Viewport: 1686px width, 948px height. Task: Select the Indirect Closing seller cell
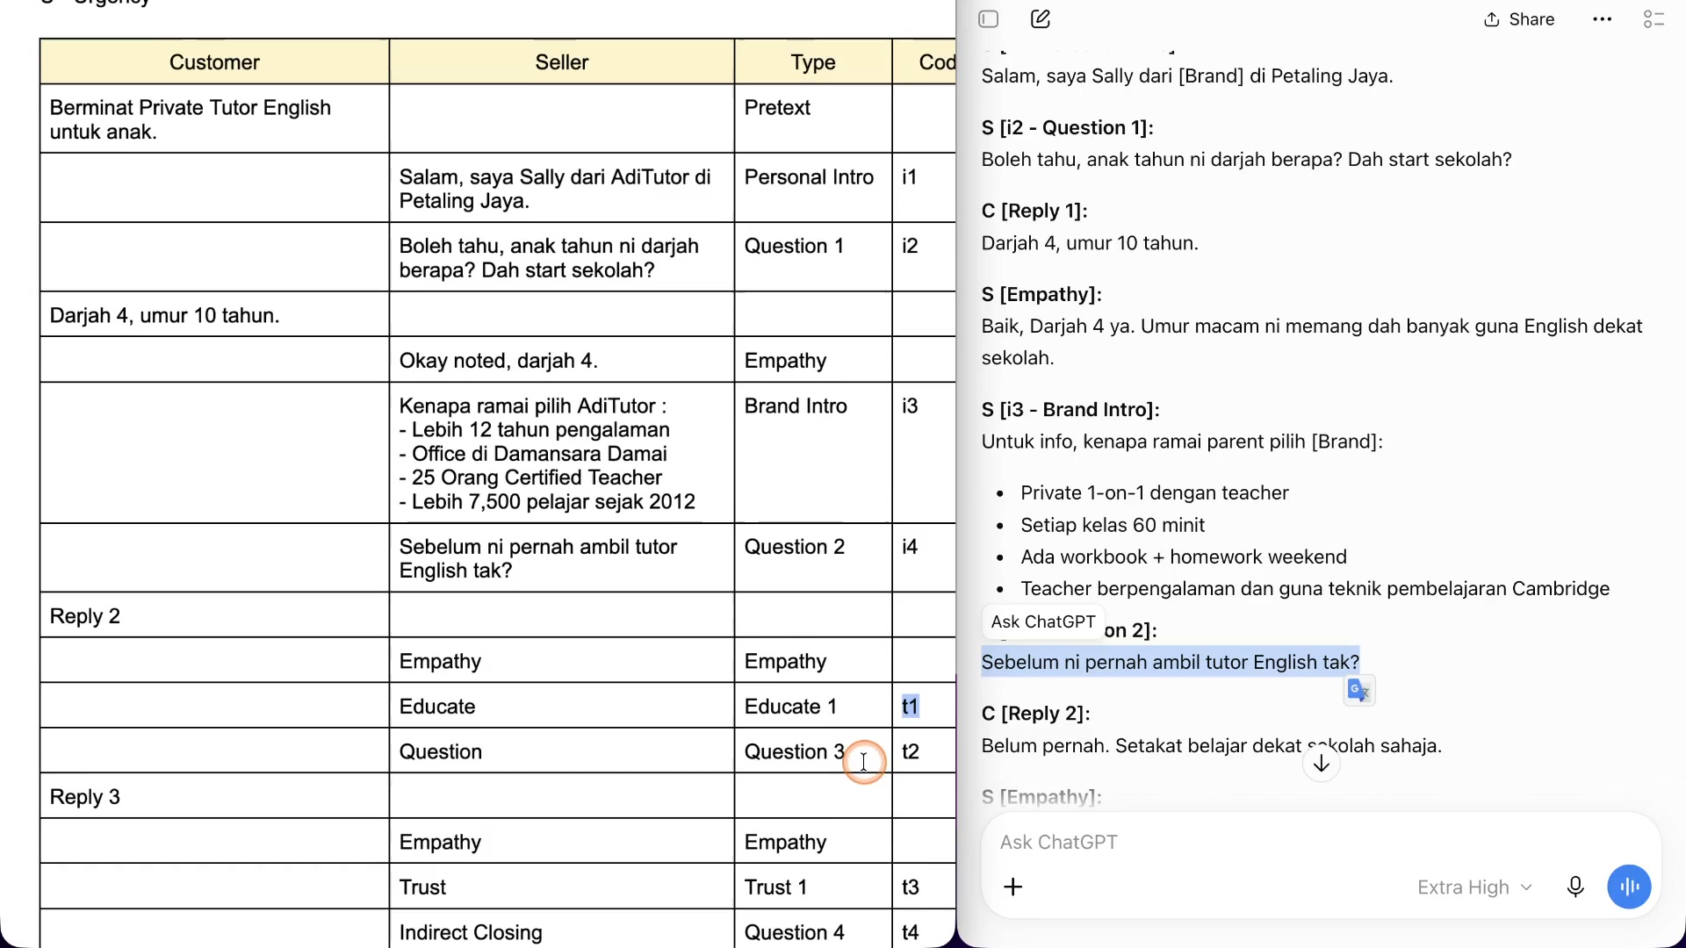(x=562, y=930)
